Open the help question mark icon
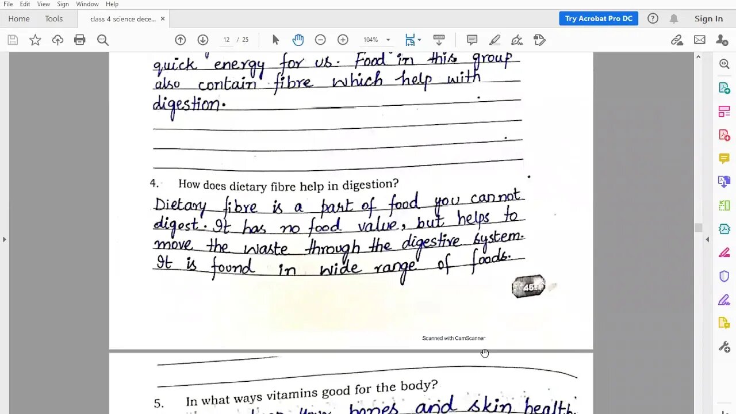The height and width of the screenshot is (414, 736). 653,18
